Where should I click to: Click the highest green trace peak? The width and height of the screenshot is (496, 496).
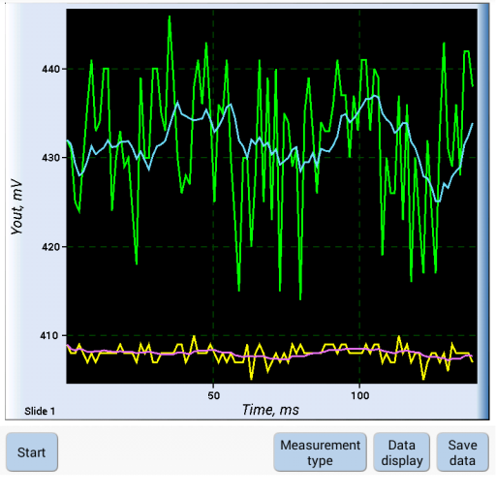170,16
